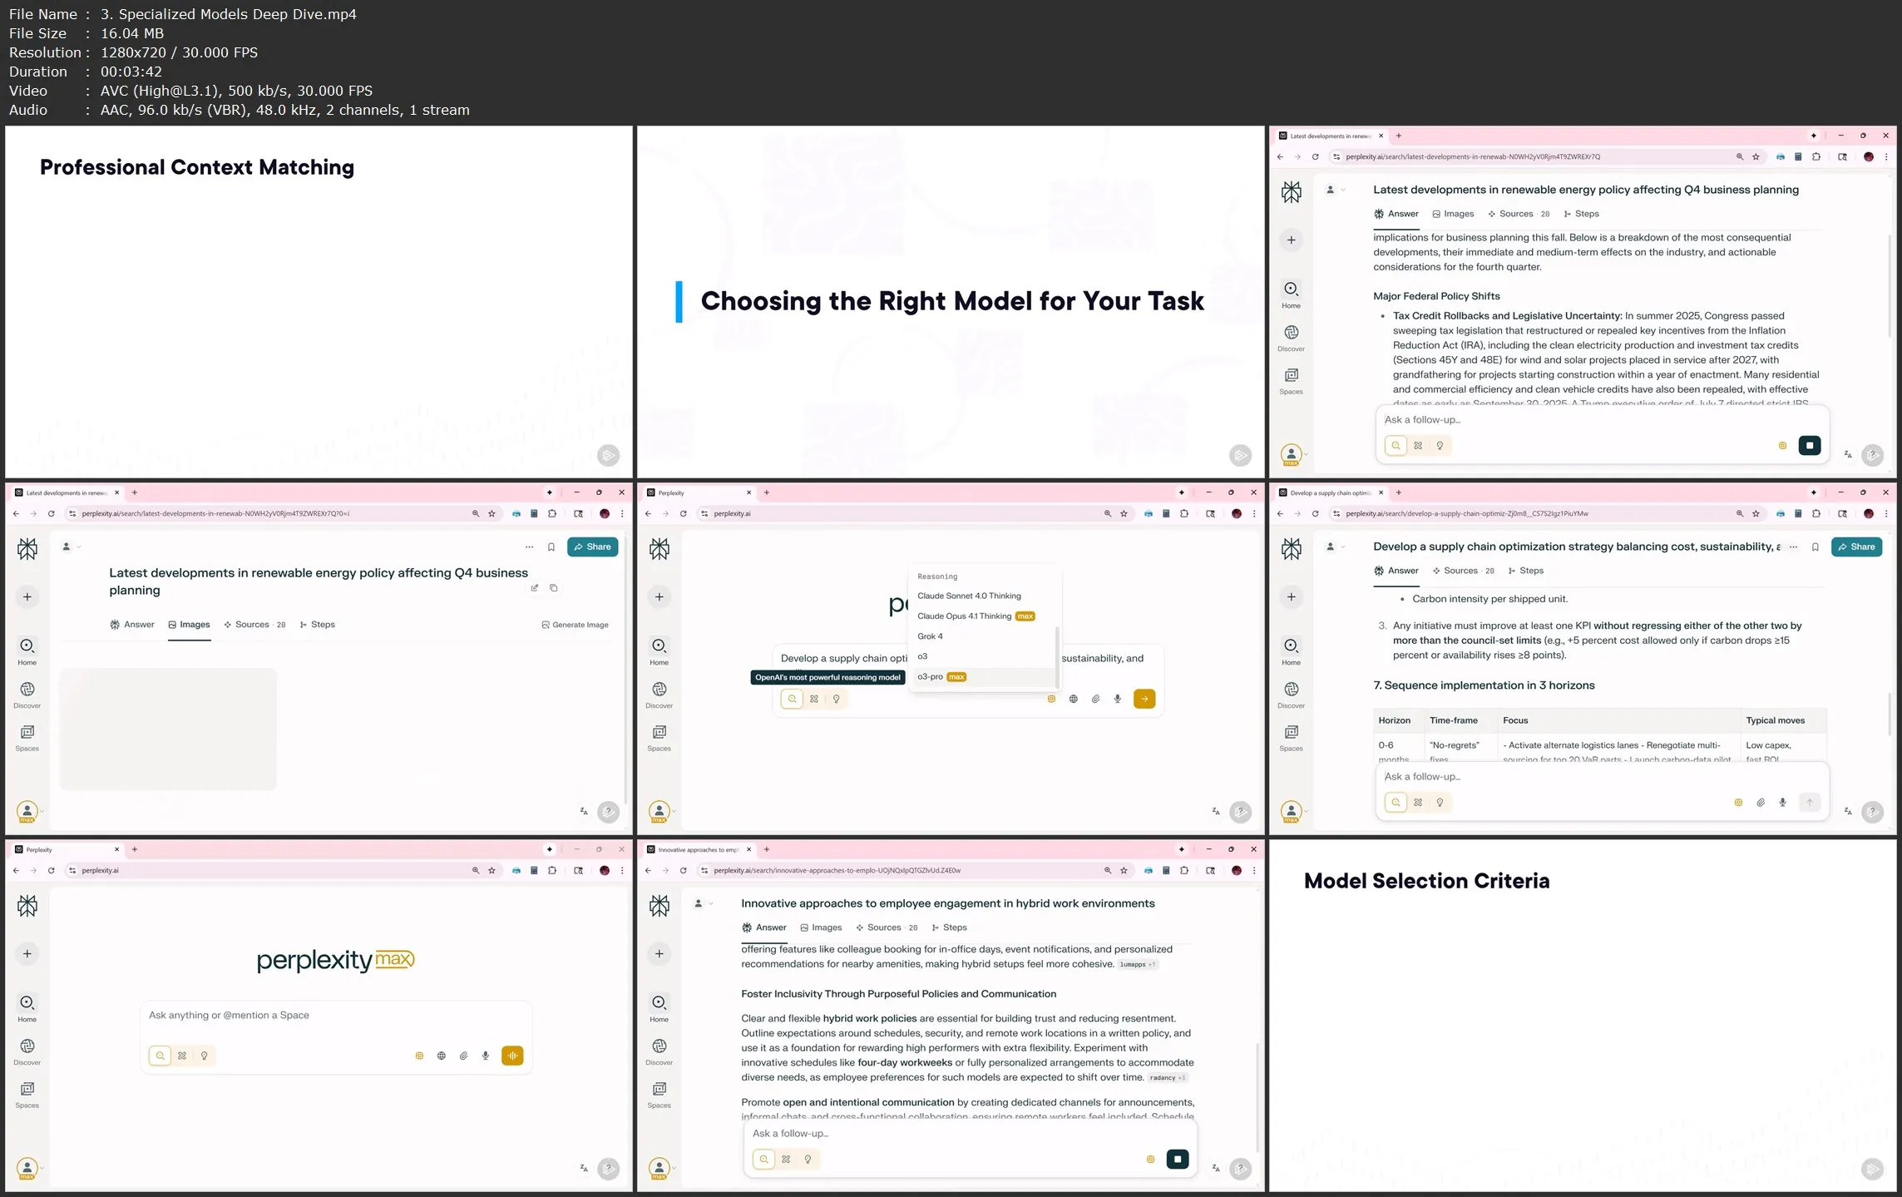This screenshot has height=1197, width=1902.
Task: Open three-dots menu in renewable energy Images frame
Action: pyautogui.click(x=529, y=547)
